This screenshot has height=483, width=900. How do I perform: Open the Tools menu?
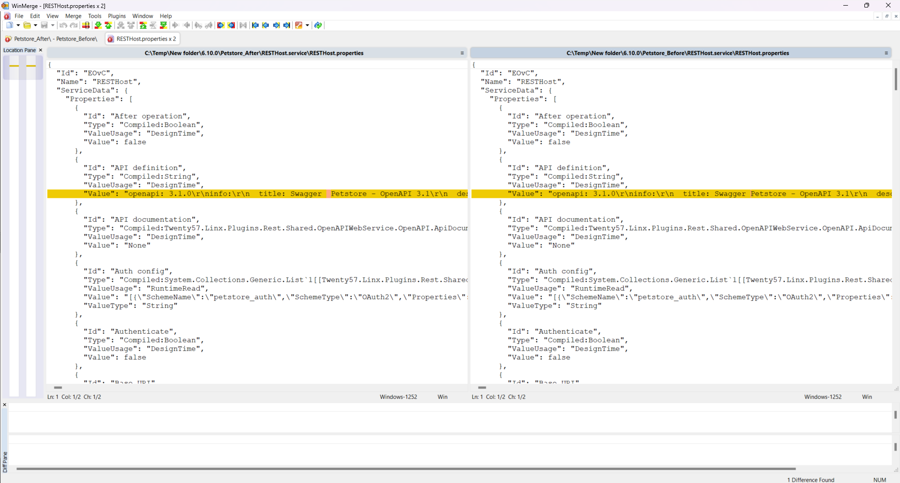(95, 16)
